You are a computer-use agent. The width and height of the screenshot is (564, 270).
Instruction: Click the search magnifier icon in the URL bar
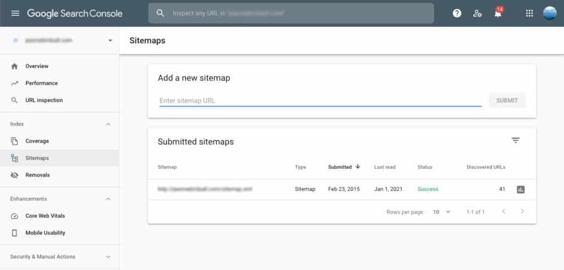click(160, 13)
